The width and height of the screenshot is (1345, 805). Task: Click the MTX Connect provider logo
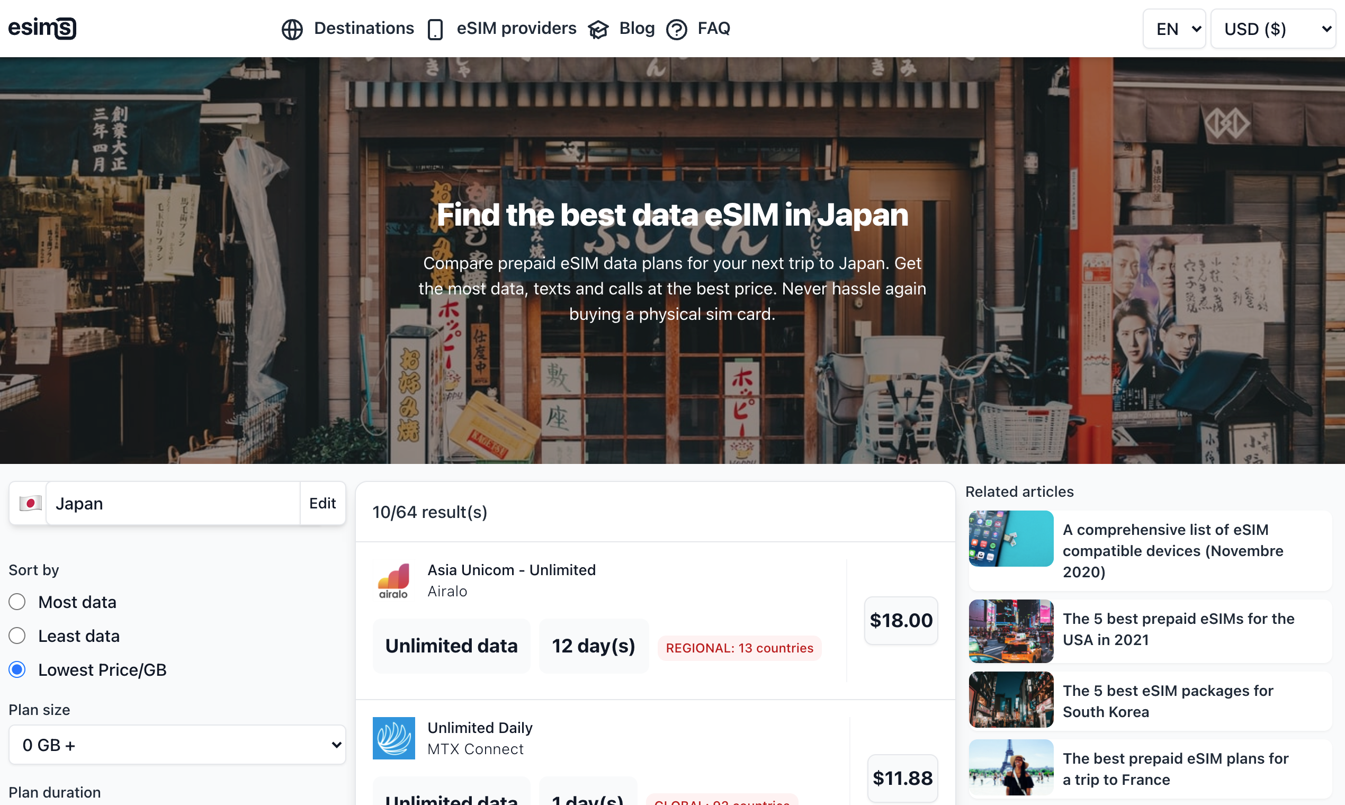point(394,738)
